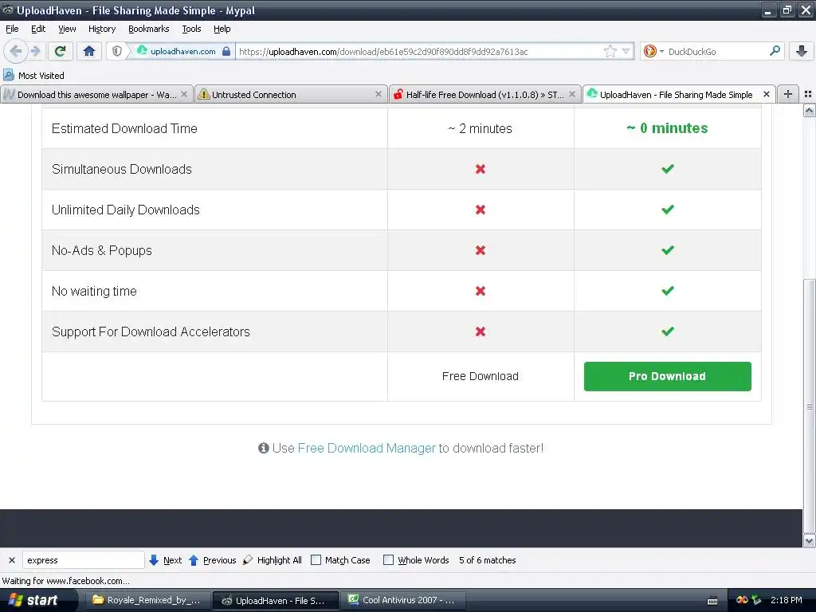This screenshot has height=612, width=816.
Task: Close the Untrusted Connection tab
Action: coord(379,94)
